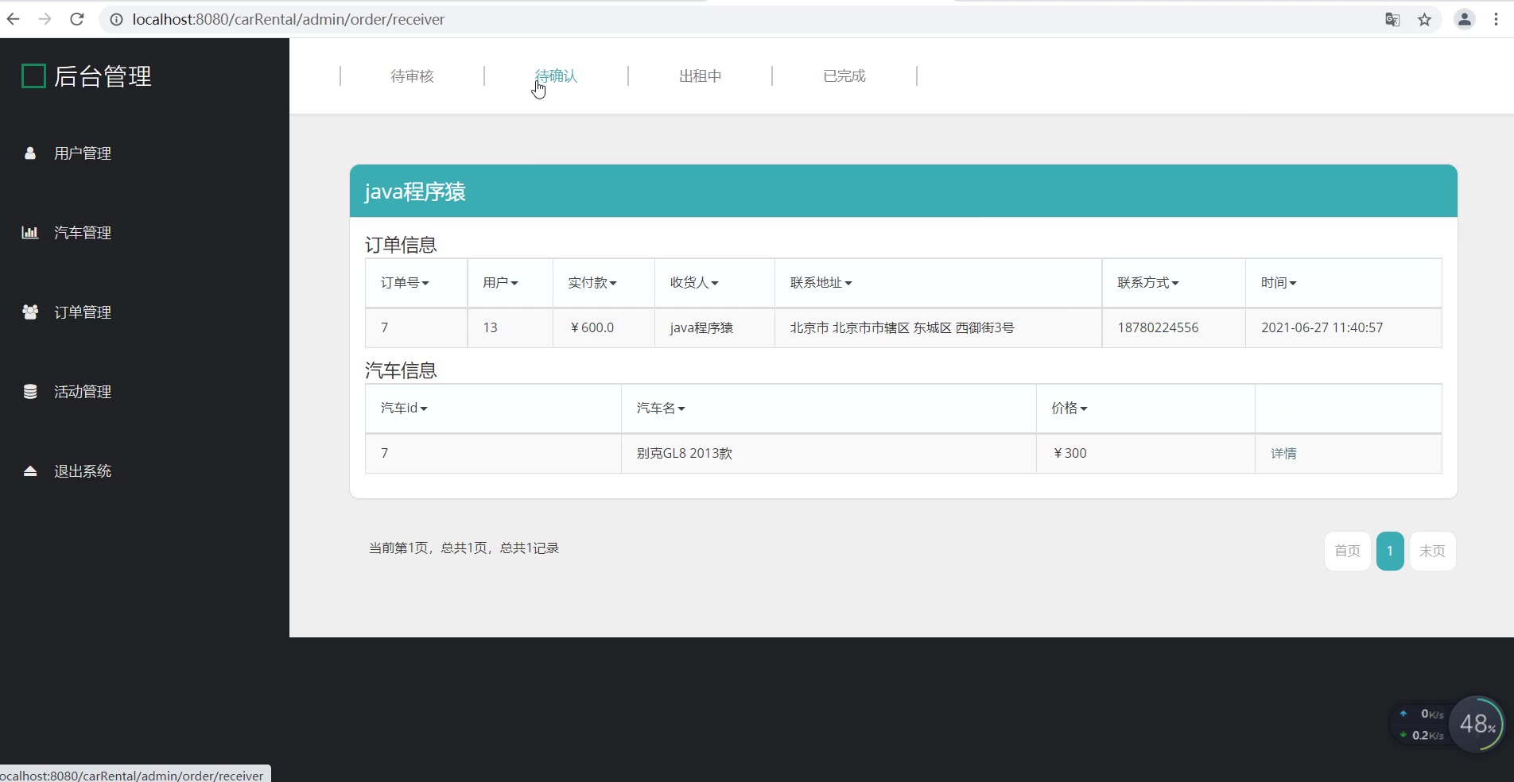Click the database icon beside 活动管理
The width and height of the screenshot is (1514, 782).
30,392
